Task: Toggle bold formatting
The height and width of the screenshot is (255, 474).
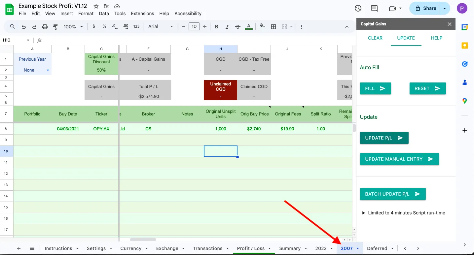Action: click(x=217, y=27)
